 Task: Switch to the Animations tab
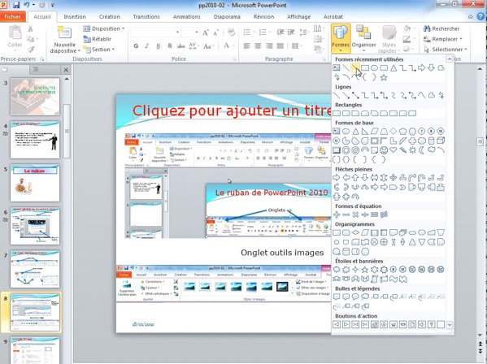tap(187, 17)
